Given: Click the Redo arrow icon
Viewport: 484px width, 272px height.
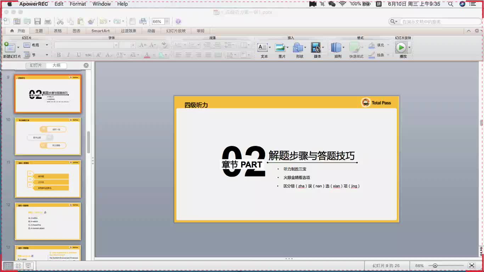Looking at the screenshot, I should (x=117, y=21).
